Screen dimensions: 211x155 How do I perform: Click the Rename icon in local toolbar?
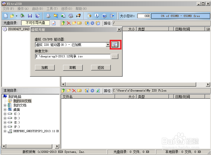point(79,91)
